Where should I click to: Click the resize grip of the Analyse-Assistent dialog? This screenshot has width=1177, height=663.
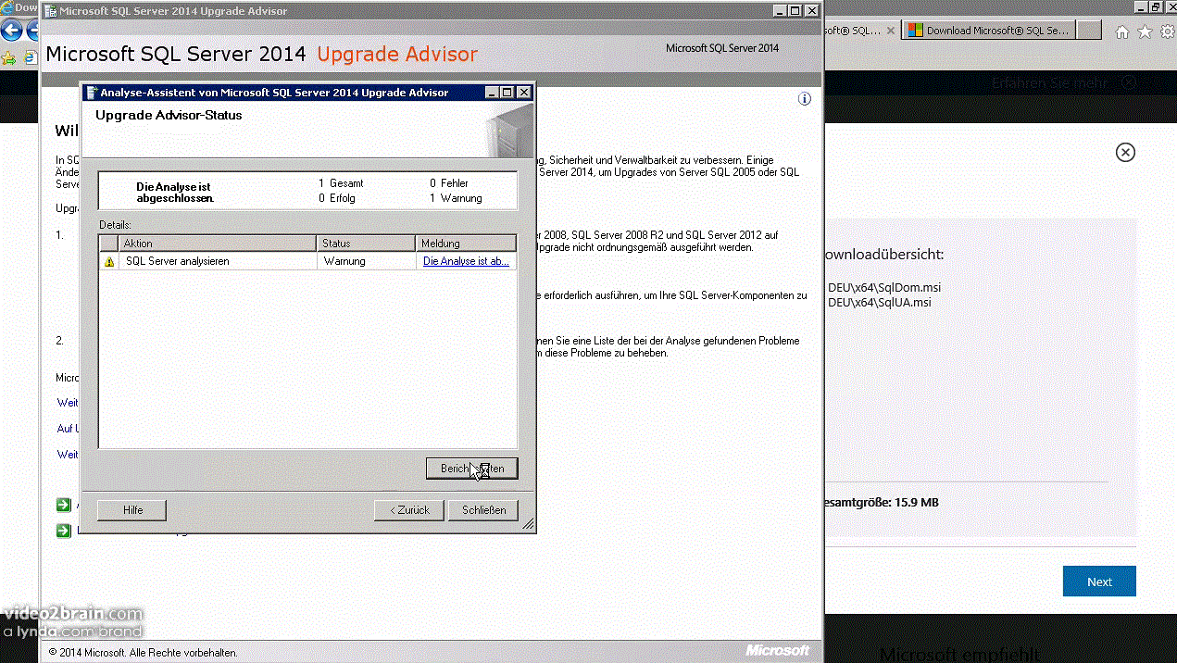pyautogui.click(x=529, y=525)
